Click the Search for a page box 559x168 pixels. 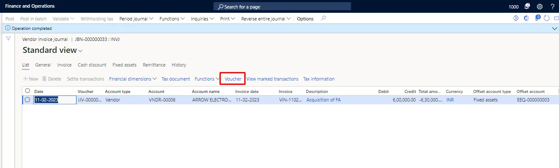[x=282, y=6]
